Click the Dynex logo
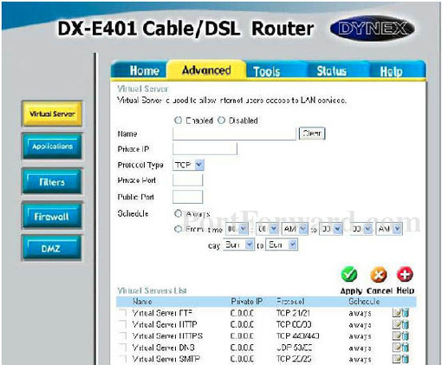 coord(372,29)
